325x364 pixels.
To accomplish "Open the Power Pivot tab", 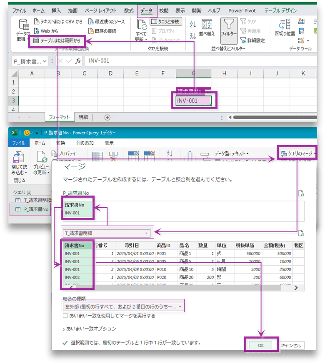I will point(242,11).
